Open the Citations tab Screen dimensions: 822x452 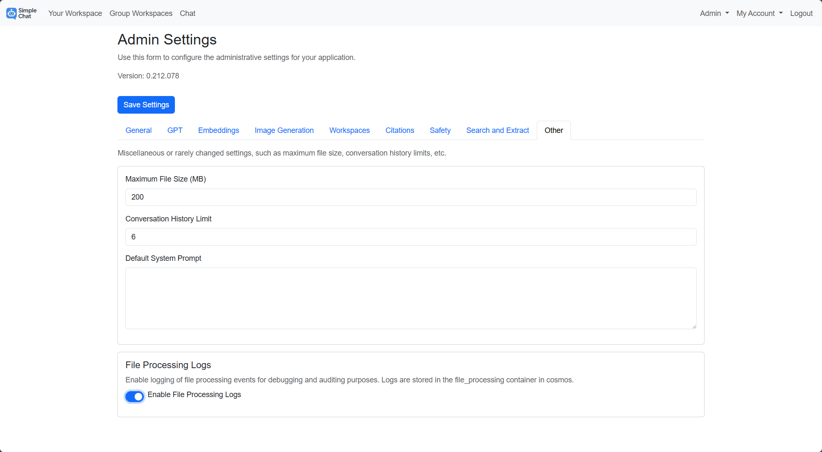point(399,130)
